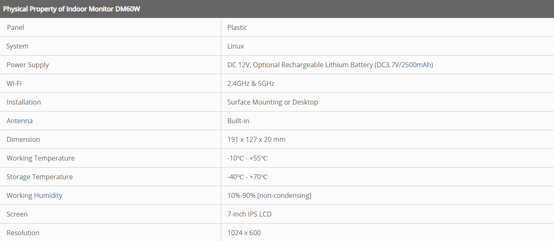Select the Linux value text
Screen dimensions: 554x241
tap(235, 46)
